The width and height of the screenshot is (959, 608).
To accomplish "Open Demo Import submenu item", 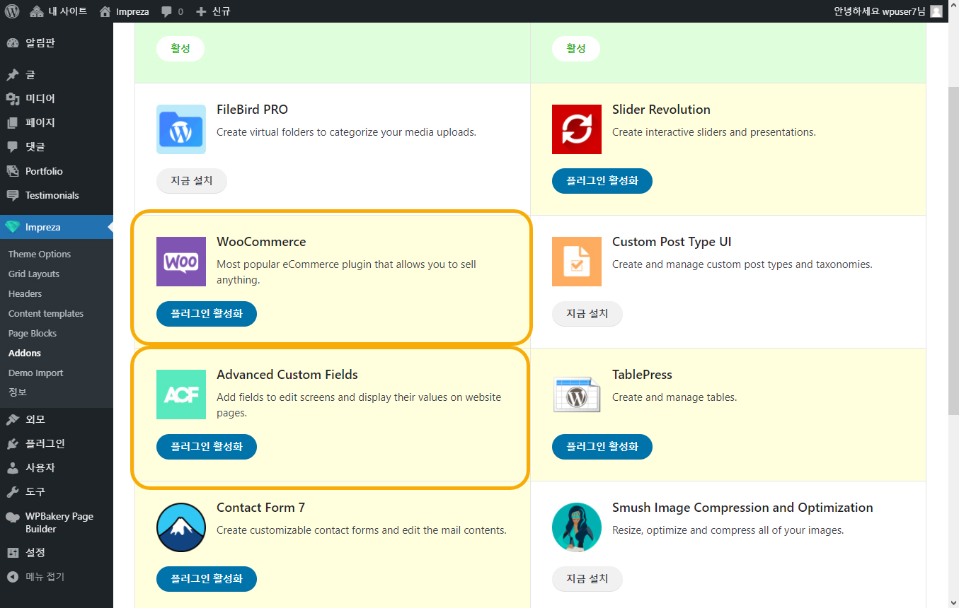I will point(36,373).
